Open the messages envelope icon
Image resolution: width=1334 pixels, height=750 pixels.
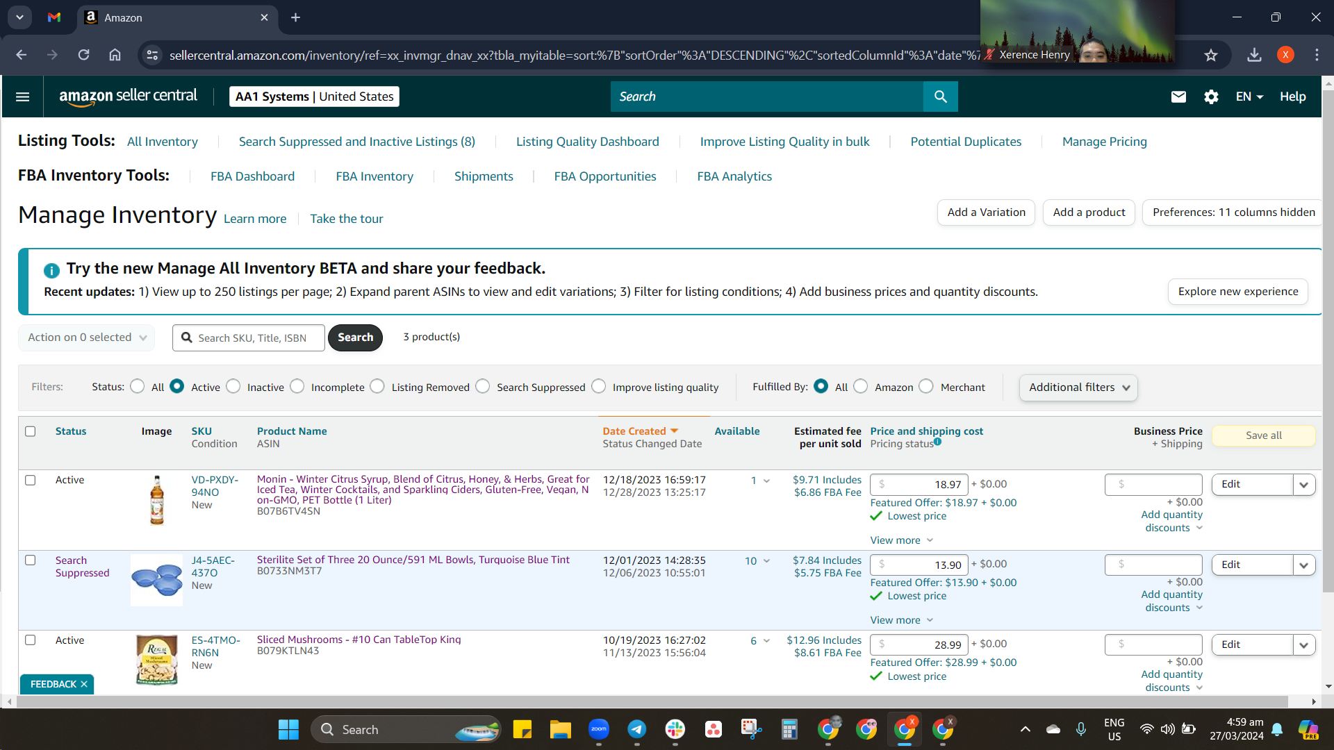1178,97
